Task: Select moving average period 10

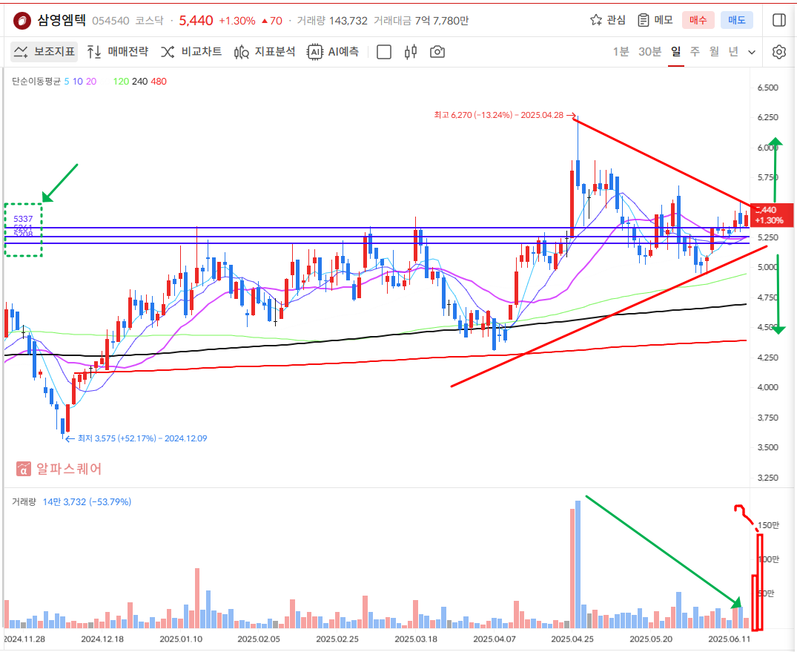Action: [77, 82]
